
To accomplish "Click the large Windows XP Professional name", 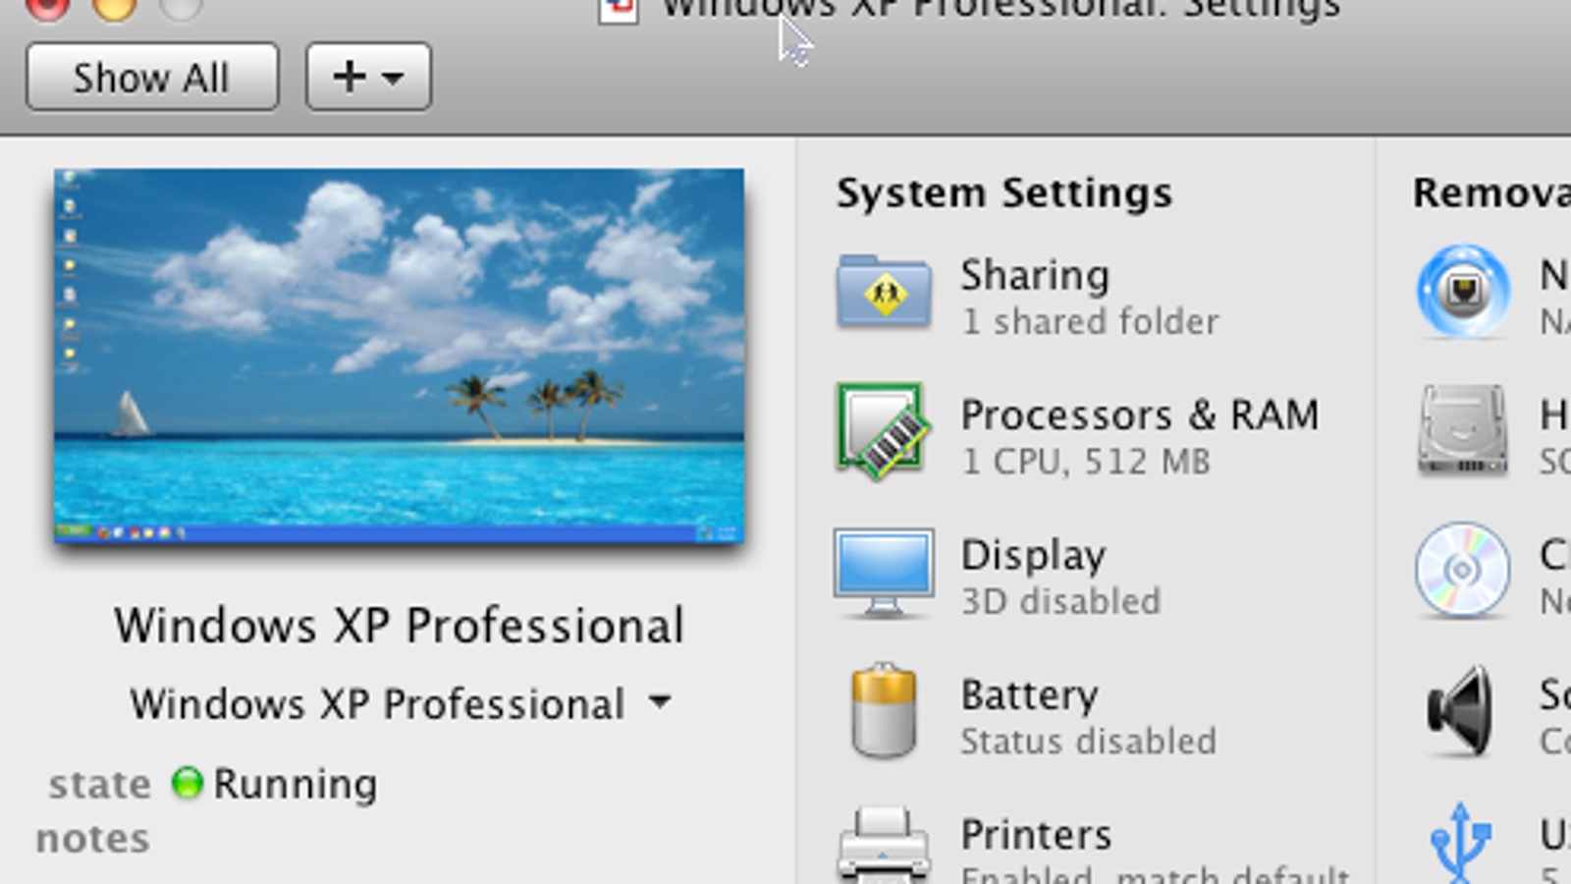I will 399,626.
